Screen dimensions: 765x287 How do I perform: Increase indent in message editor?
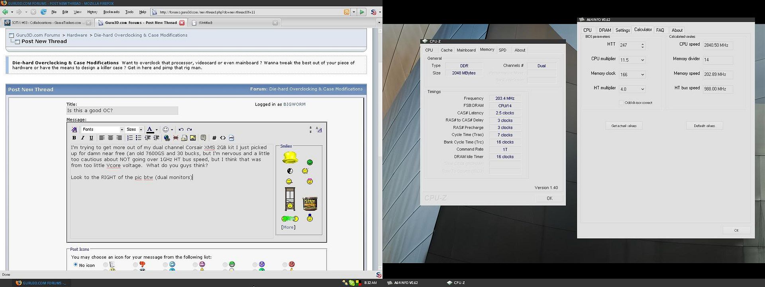tap(156, 138)
